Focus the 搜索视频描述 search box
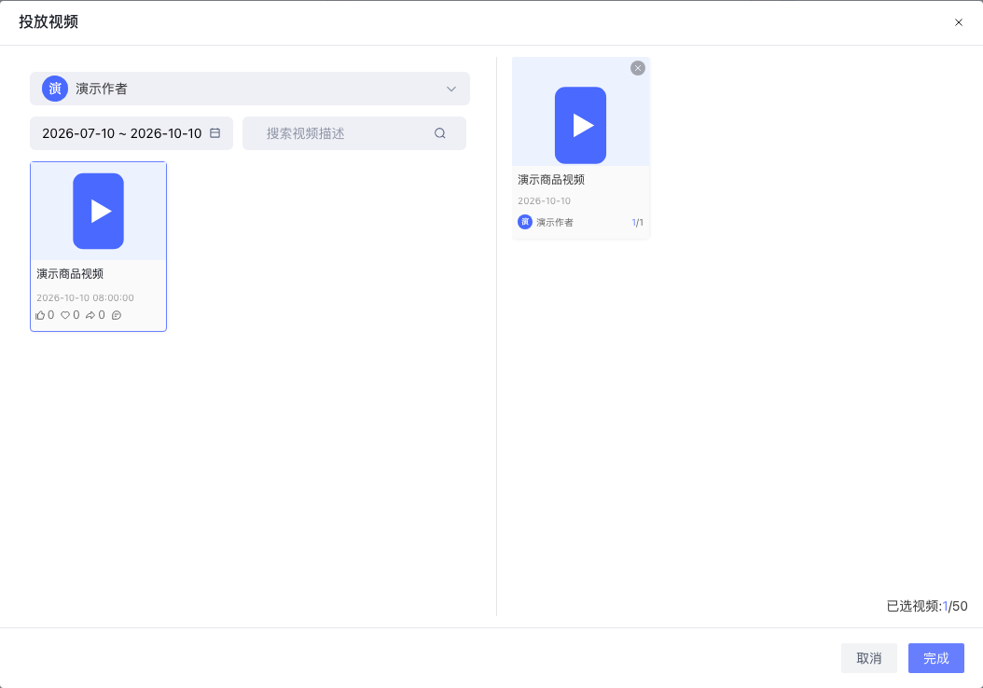This screenshot has width=983, height=688. pyautogui.click(x=354, y=133)
